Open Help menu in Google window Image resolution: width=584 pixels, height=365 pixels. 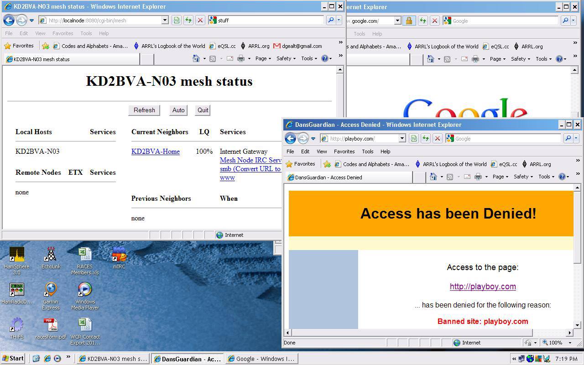pos(377,34)
